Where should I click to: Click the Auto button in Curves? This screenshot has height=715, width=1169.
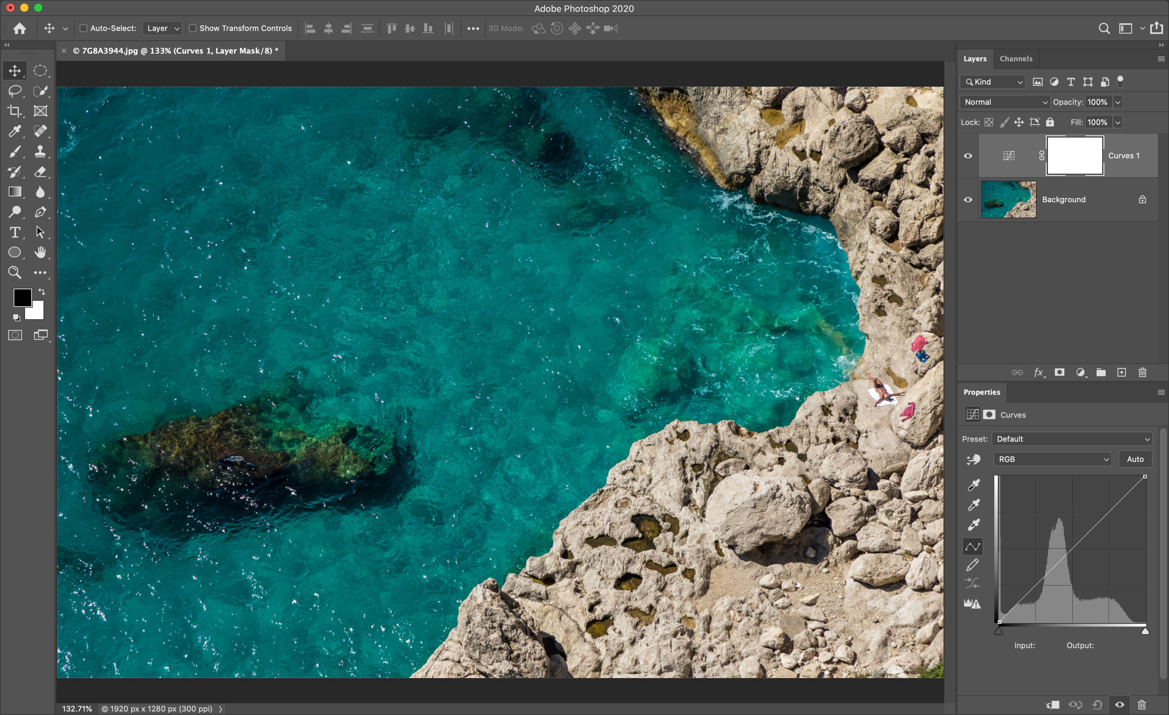pyautogui.click(x=1135, y=459)
